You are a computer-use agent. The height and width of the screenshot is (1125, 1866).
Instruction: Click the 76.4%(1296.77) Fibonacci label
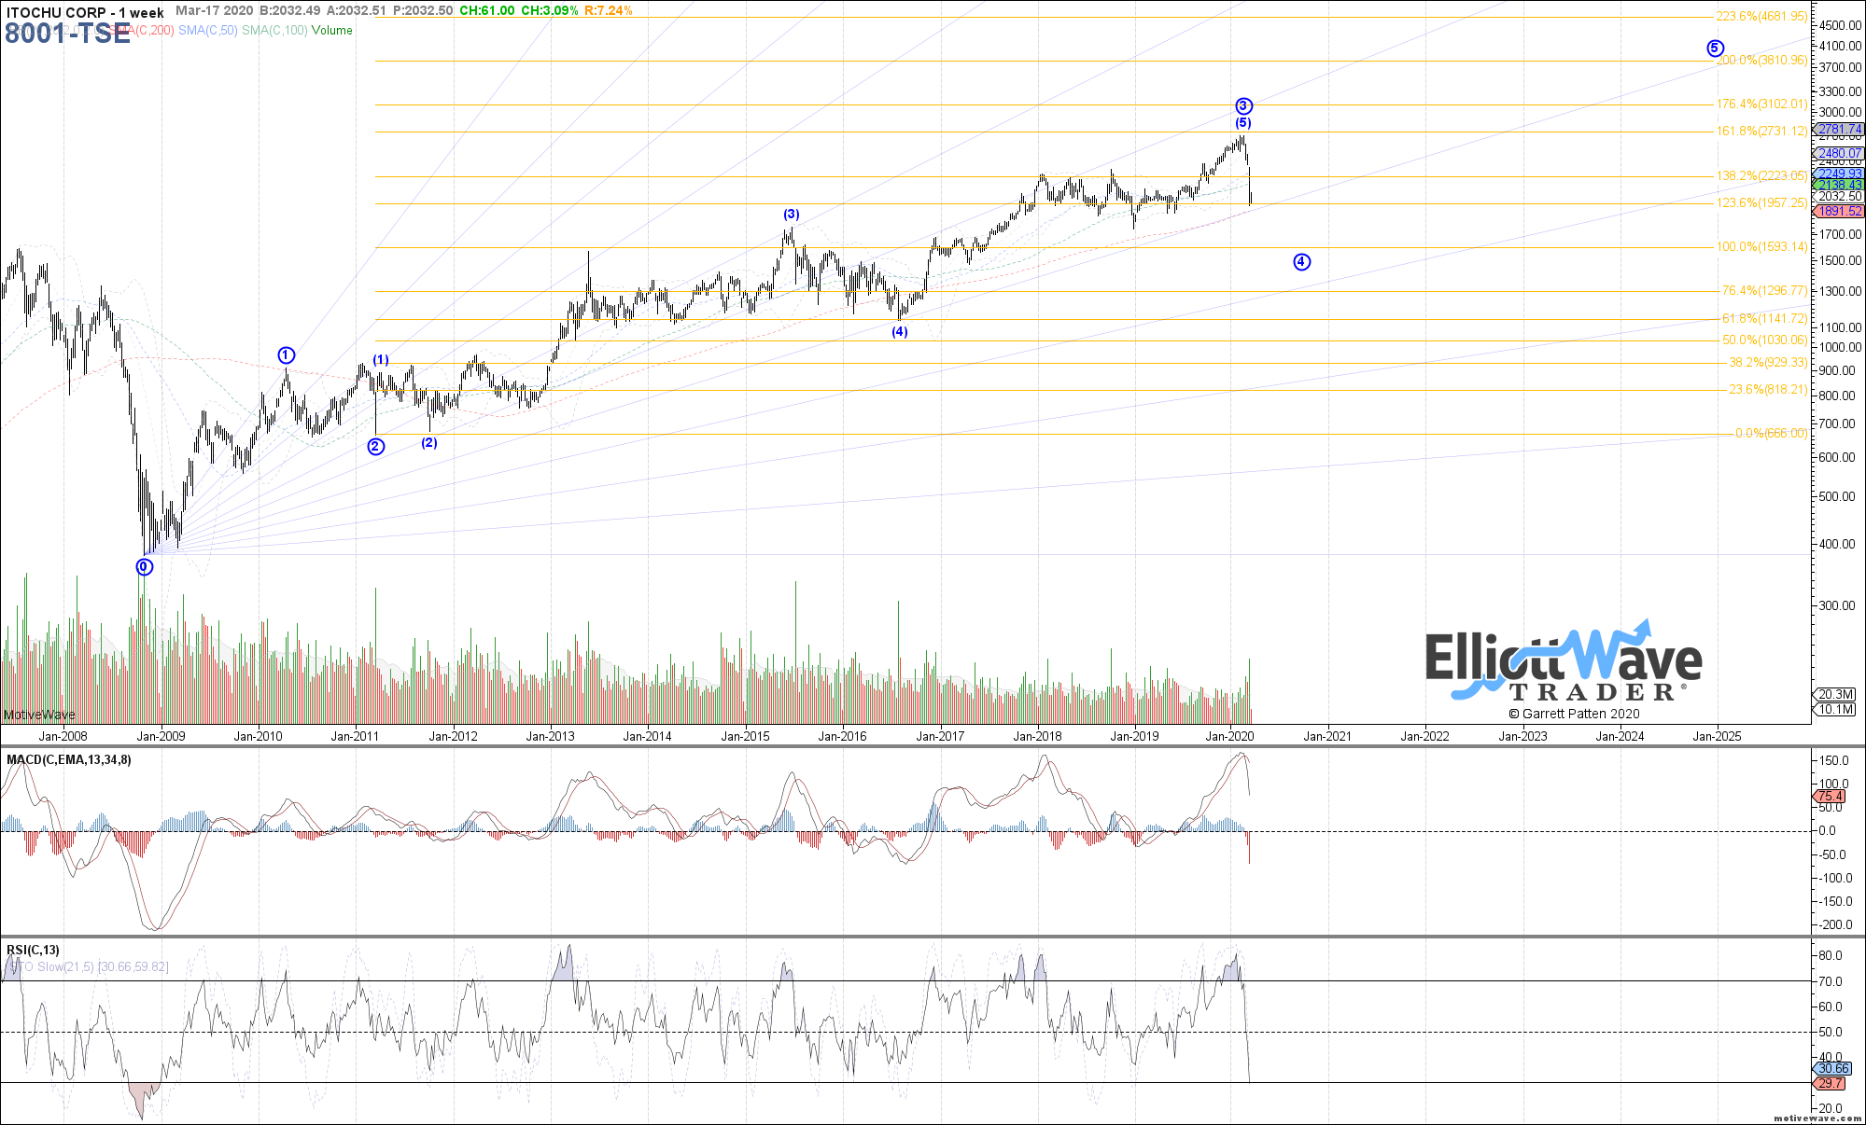tap(1764, 290)
